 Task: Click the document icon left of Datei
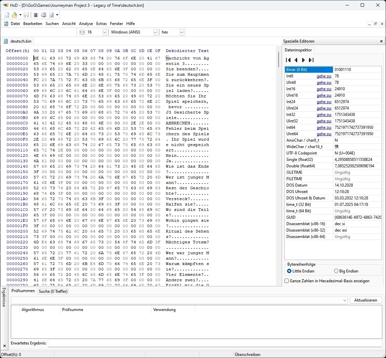click(x=6, y=24)
